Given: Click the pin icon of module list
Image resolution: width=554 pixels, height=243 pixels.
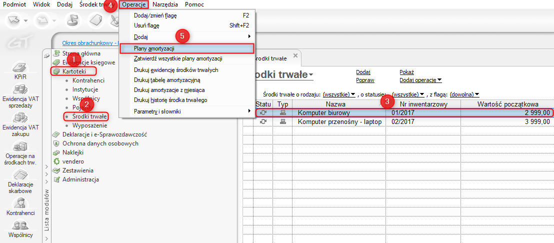Looking at the screenshot, I should coord(46,56).
